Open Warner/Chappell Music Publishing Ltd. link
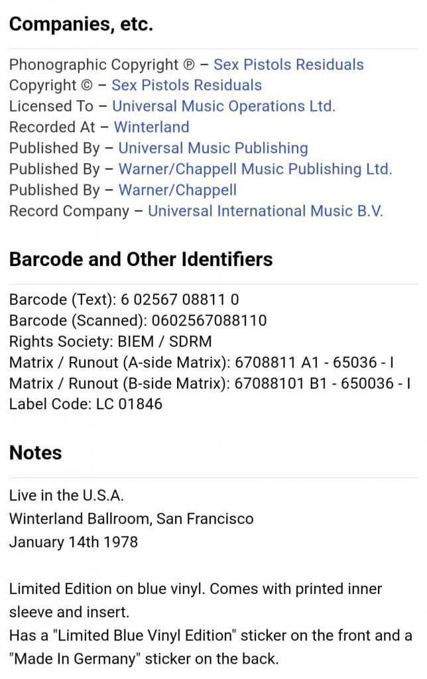Image resolution: width=427 pixels, height=679 pixels. 255,169
